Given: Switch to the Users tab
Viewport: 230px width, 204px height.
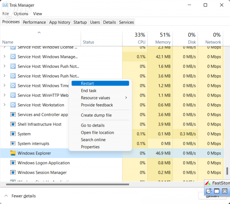Looking at the screenshot, I should pyautogui.click(x=95, y=22).
